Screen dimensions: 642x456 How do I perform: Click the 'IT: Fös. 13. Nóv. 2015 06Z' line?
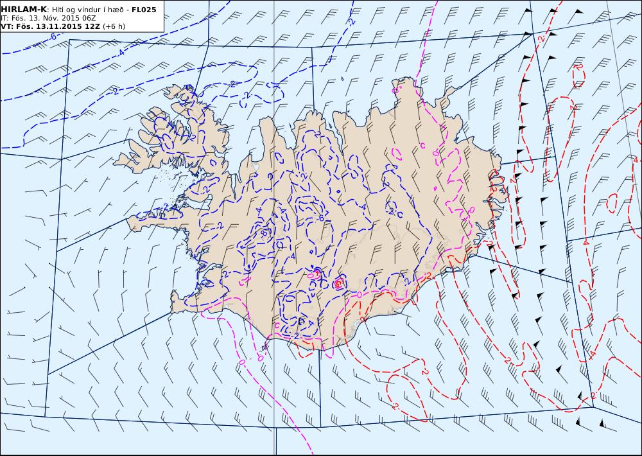(49, 18)
